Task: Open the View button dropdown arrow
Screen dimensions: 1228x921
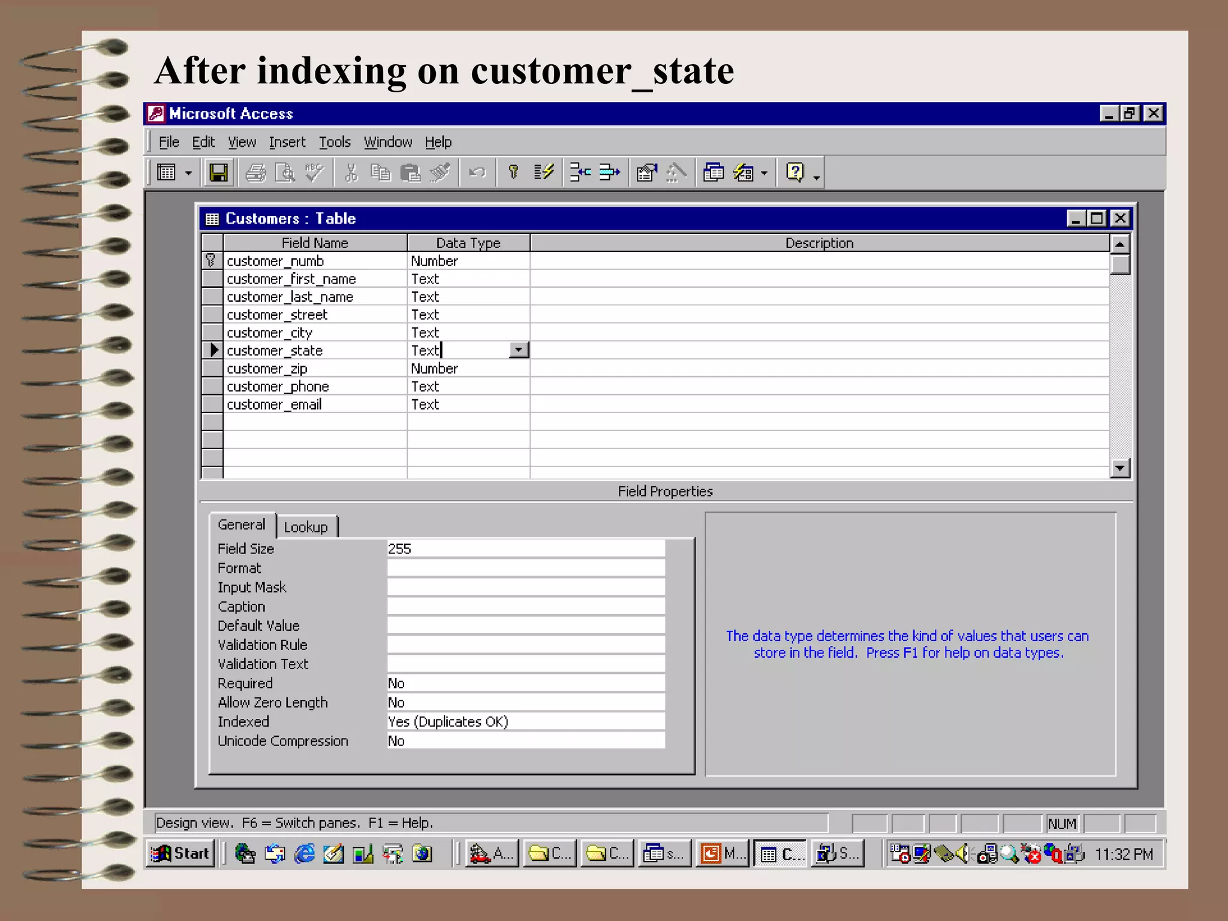Action: (188, 173)
